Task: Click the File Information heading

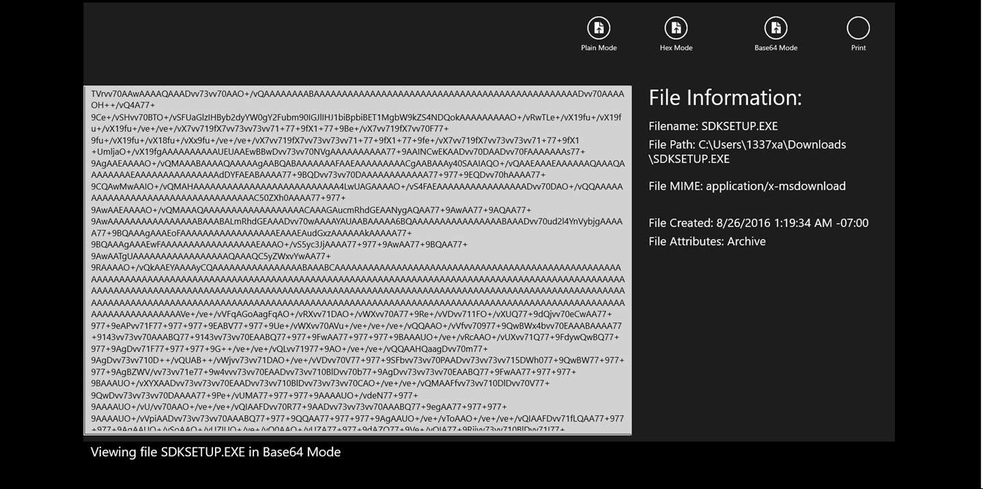Action: tap(725, 98)
